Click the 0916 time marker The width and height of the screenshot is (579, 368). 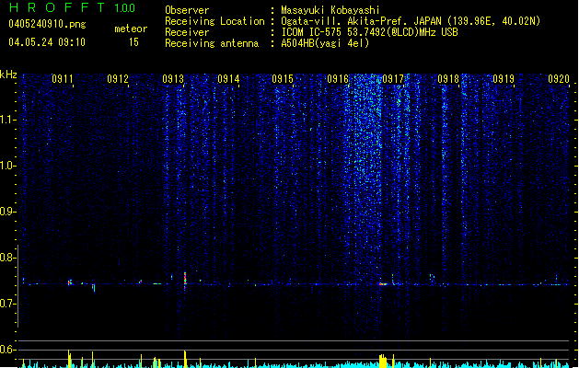point(338,79)
